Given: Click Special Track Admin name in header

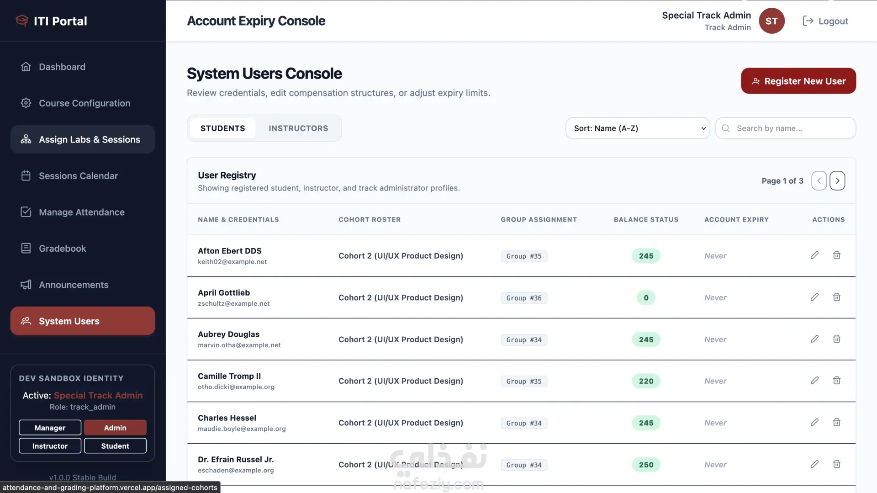Looking at the screenshot, I should (x=706, y=15).
